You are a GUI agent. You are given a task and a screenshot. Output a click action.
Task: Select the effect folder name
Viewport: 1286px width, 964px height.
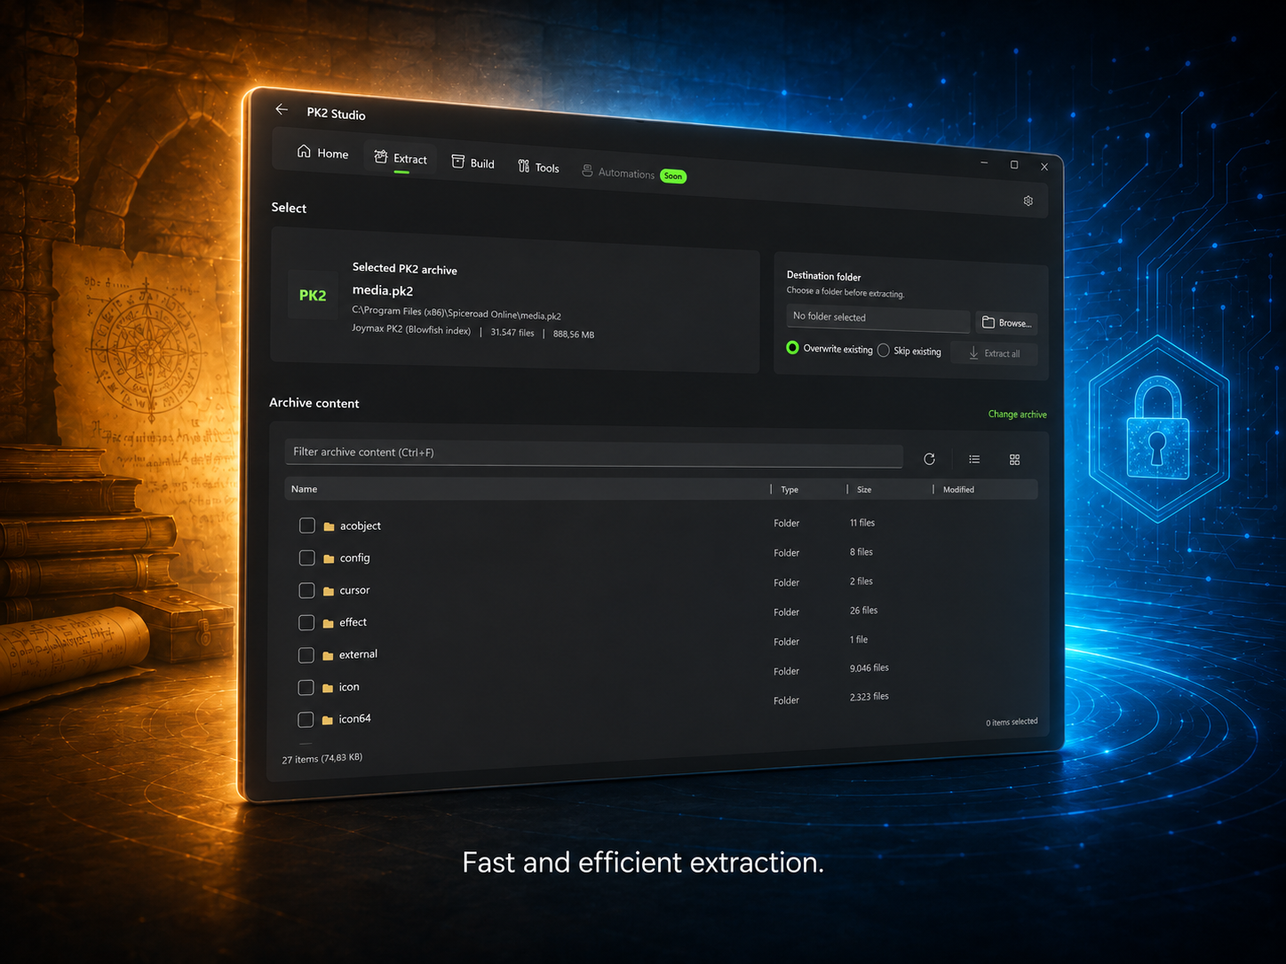click(x=353, y=622)
